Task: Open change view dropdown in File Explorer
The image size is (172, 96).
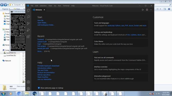Action: pos(160,9)
